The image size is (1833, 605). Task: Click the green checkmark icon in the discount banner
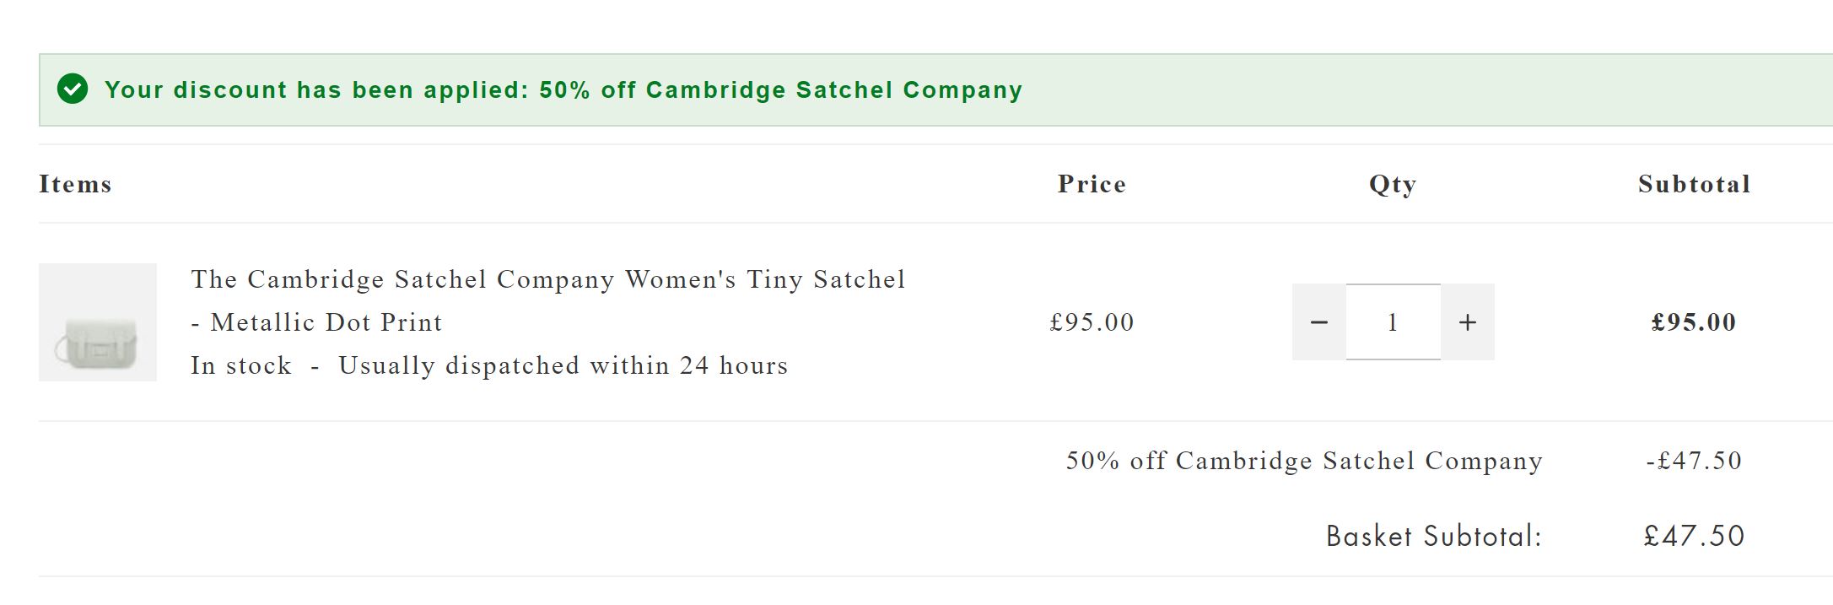tap(73, 89)
